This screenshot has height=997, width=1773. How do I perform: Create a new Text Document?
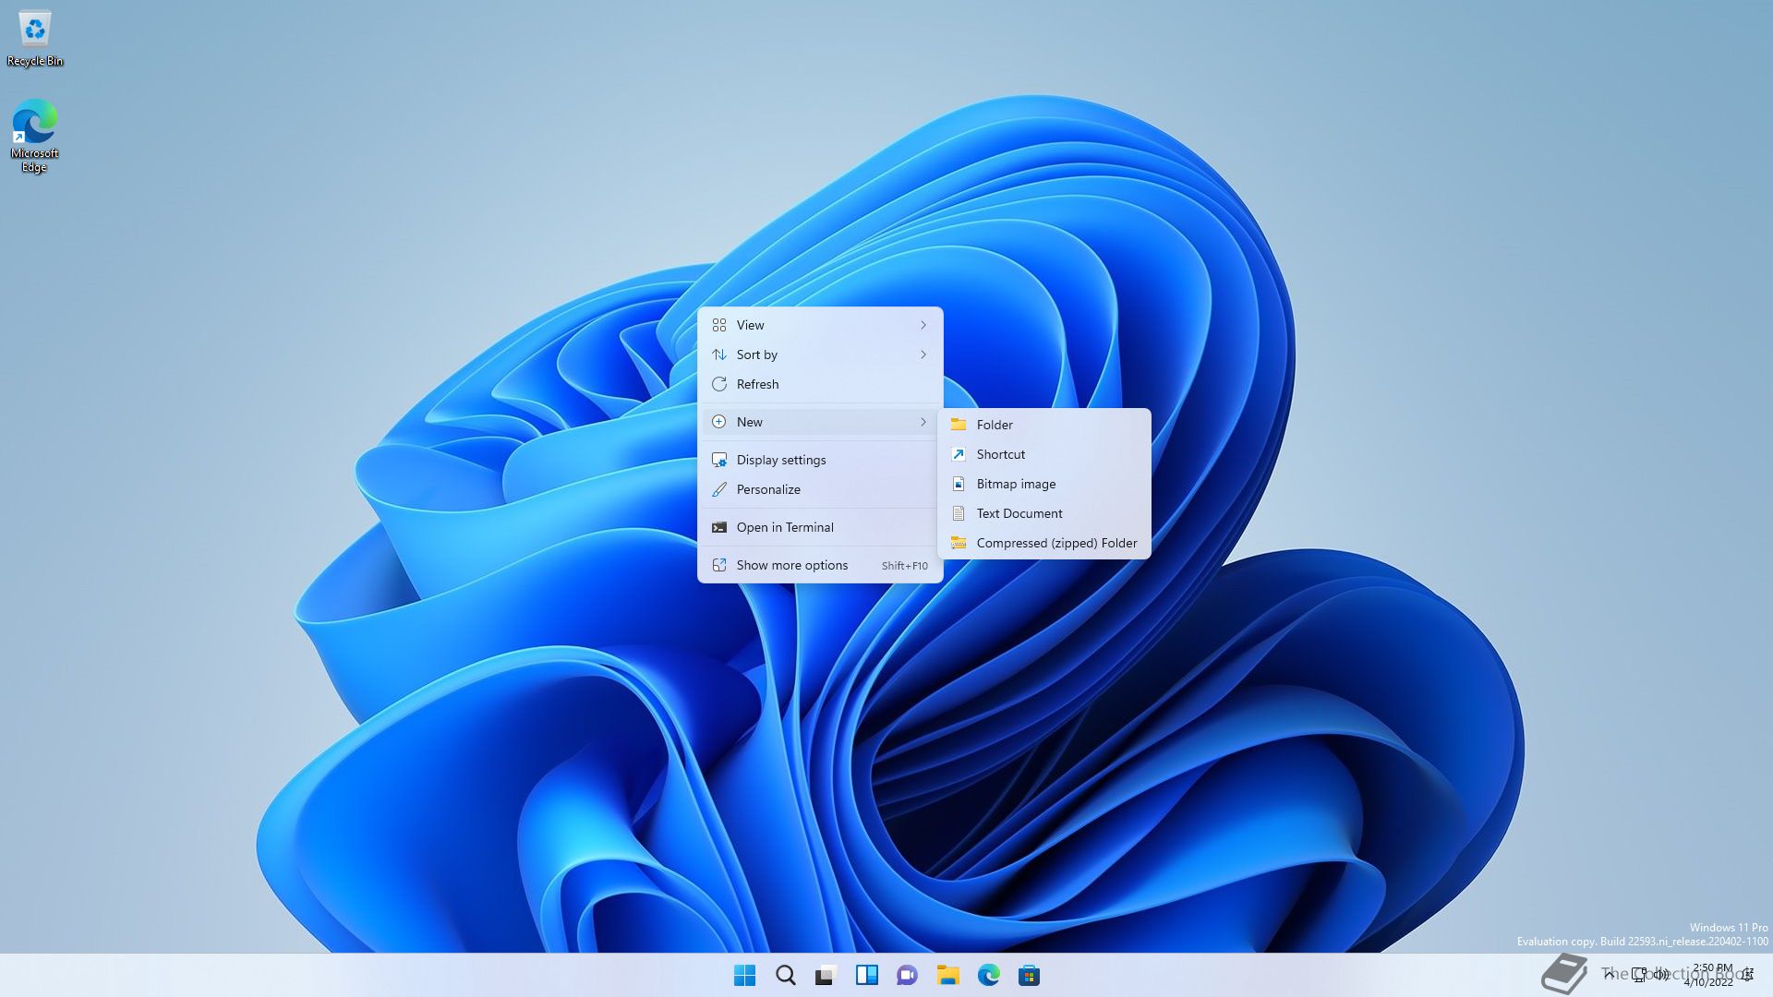(1044, 513)
